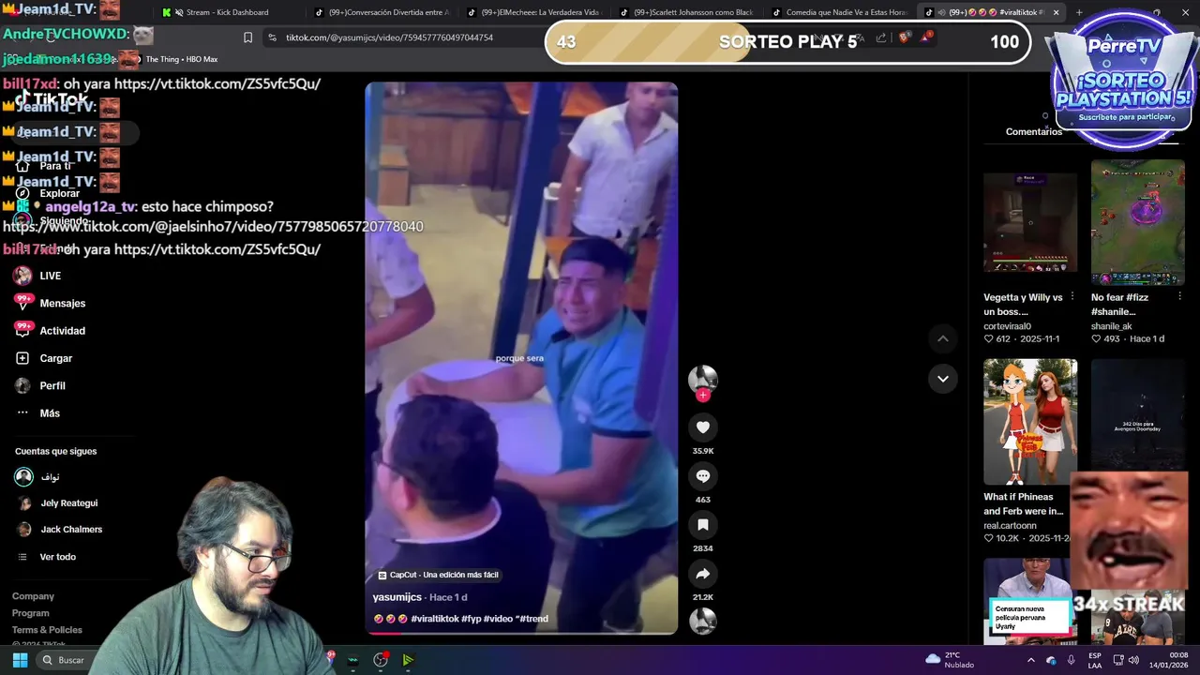1200x675 pixels.
Task: Select the Comentarios tab
Action: (x=1034, y=131)
